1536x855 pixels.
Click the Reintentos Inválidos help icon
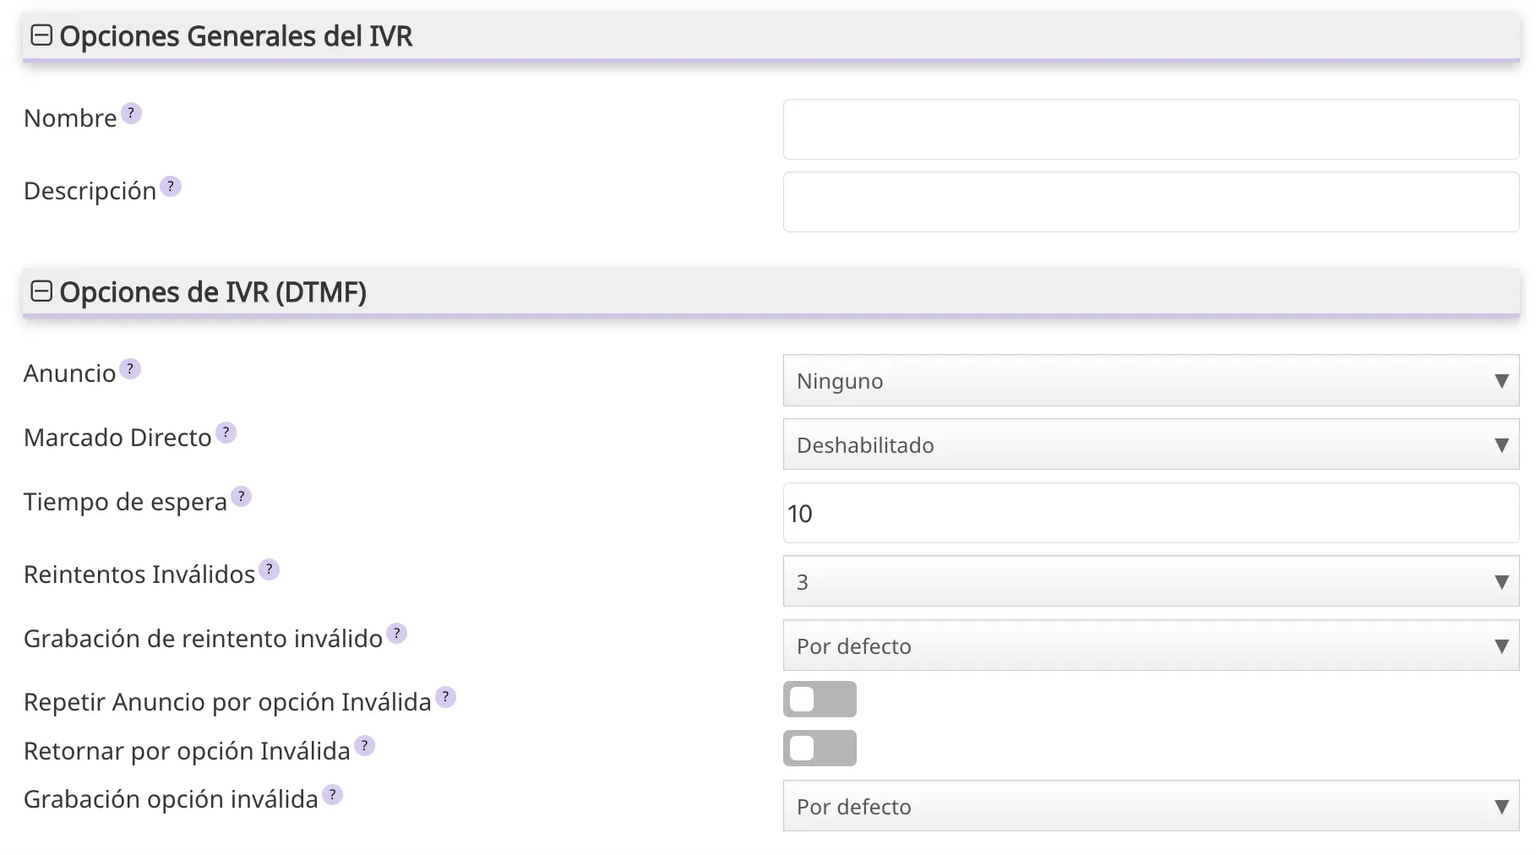coord(269,569)
